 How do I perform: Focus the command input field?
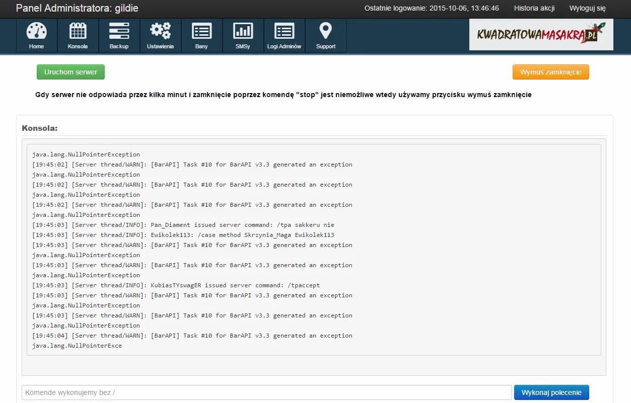point(267,392)
